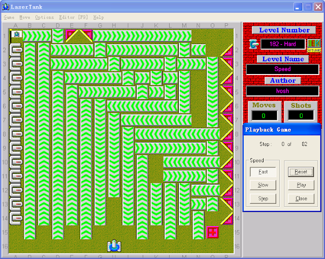The height and width of the screenshot is (259, 325).
Task: Click the anti-tank gun in row 13
Action: coord(16,204)
